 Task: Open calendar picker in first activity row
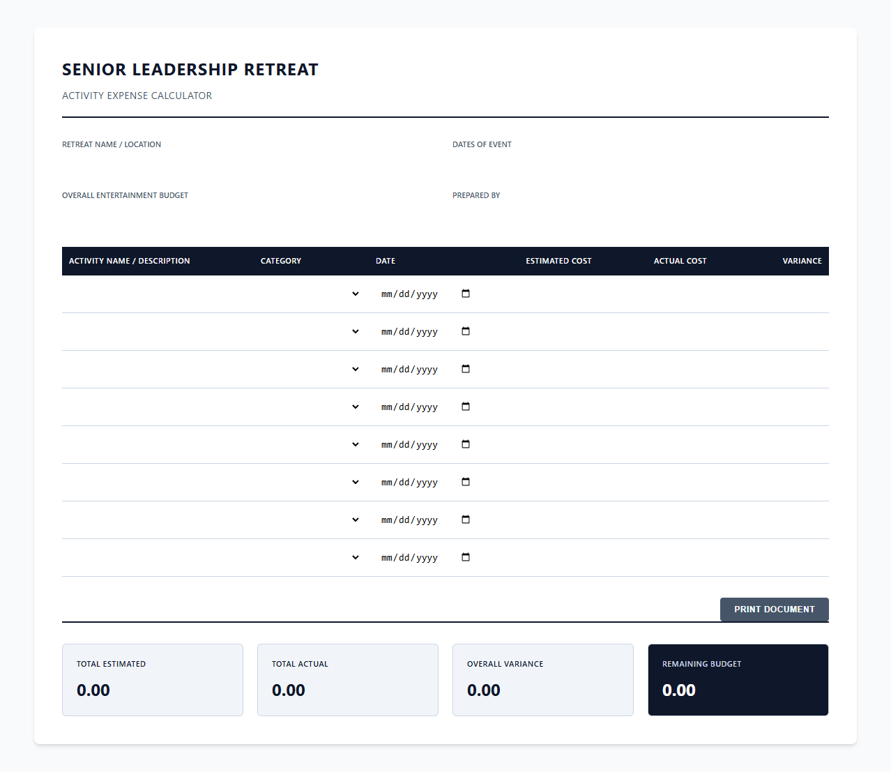pyautogui.click(x=466, y=294)
